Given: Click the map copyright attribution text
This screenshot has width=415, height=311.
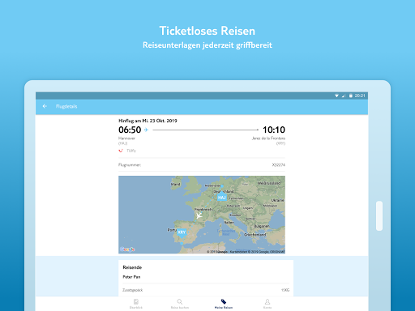Looking at the screenshot, I should click(x=246, y=252).
